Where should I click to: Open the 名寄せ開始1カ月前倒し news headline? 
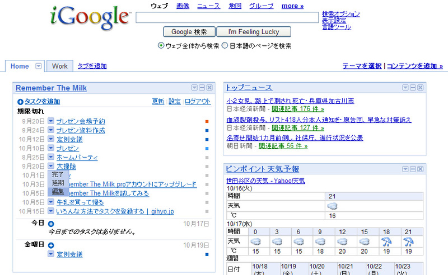(295, 138)
